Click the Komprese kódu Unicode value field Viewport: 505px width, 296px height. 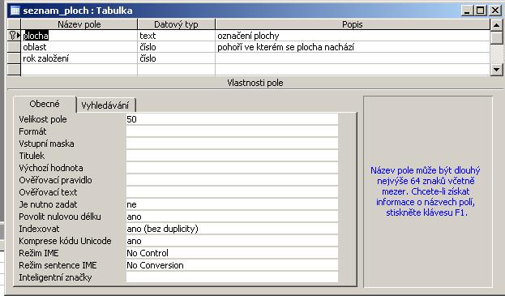[232, 241]
